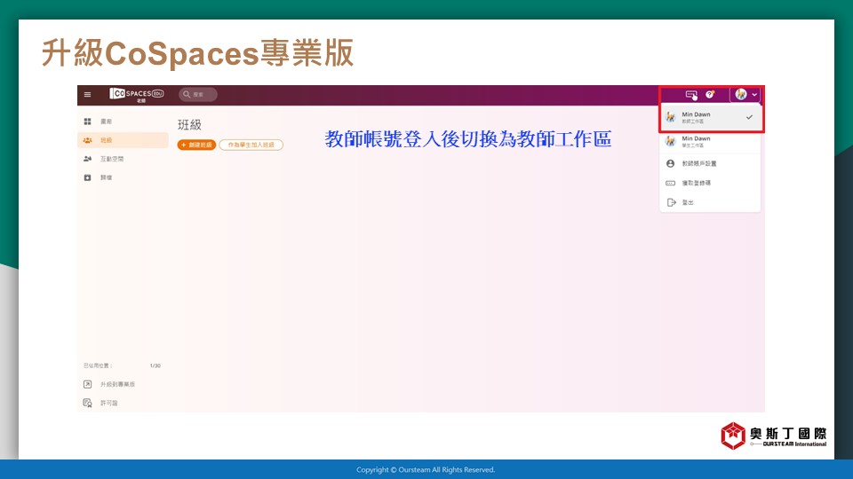853x479 pixels.
Task: Click the code box icon in the user menu
Action: coord(670,183)
